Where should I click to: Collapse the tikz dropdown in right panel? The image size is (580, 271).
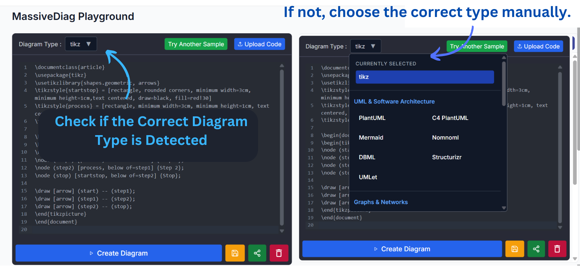click(365, 46)
